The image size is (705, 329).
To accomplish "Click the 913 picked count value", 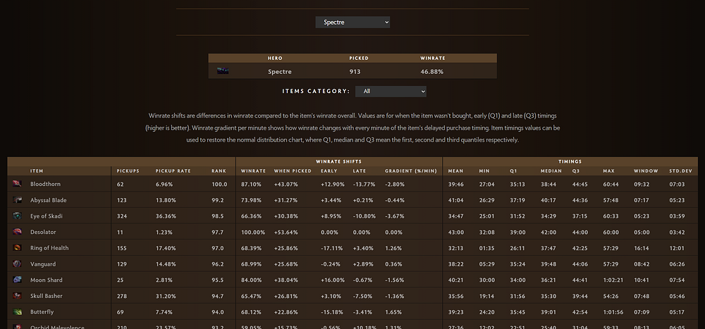I will 355,71.
